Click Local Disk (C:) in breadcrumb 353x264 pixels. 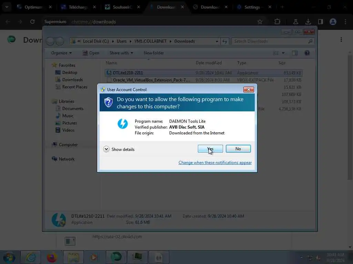click(96, 41)
